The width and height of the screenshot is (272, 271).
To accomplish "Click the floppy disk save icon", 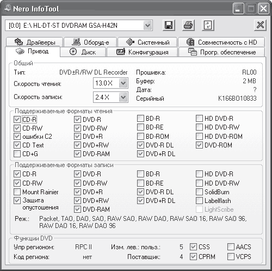I will click(x=169, y=25).
